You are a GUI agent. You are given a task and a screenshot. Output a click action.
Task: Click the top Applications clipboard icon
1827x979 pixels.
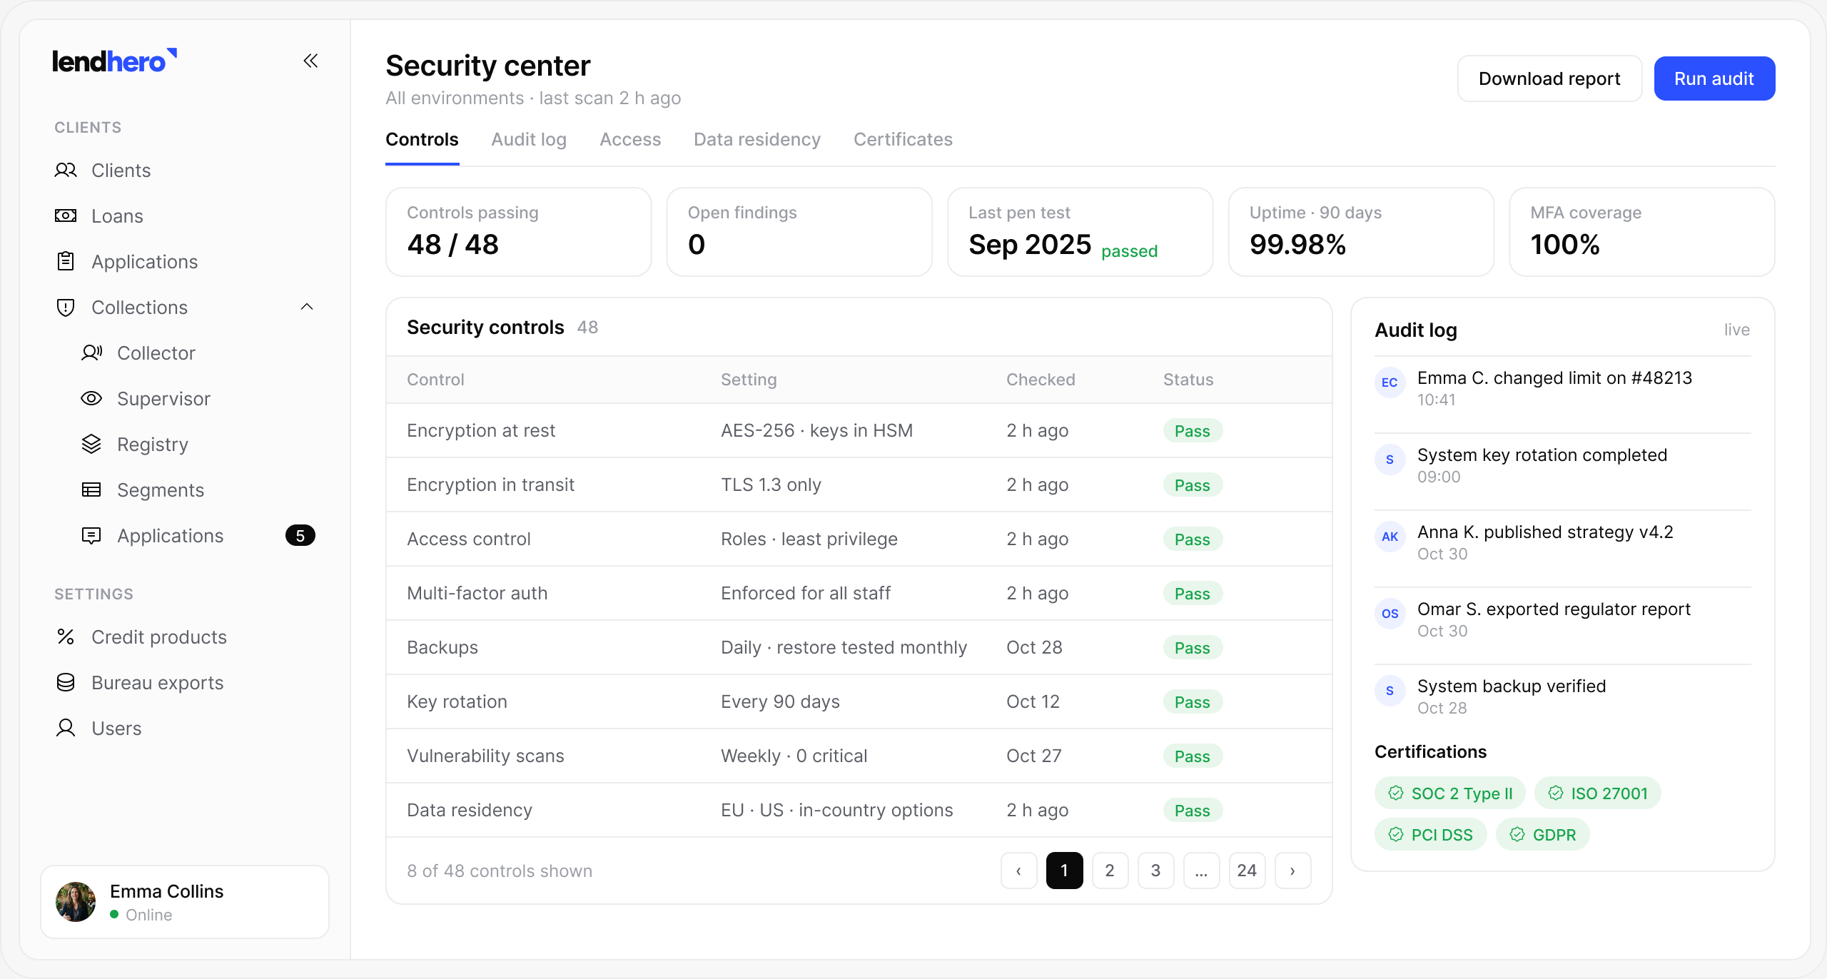coord(66,262)
